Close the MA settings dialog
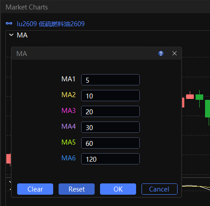 pos(174,53)
